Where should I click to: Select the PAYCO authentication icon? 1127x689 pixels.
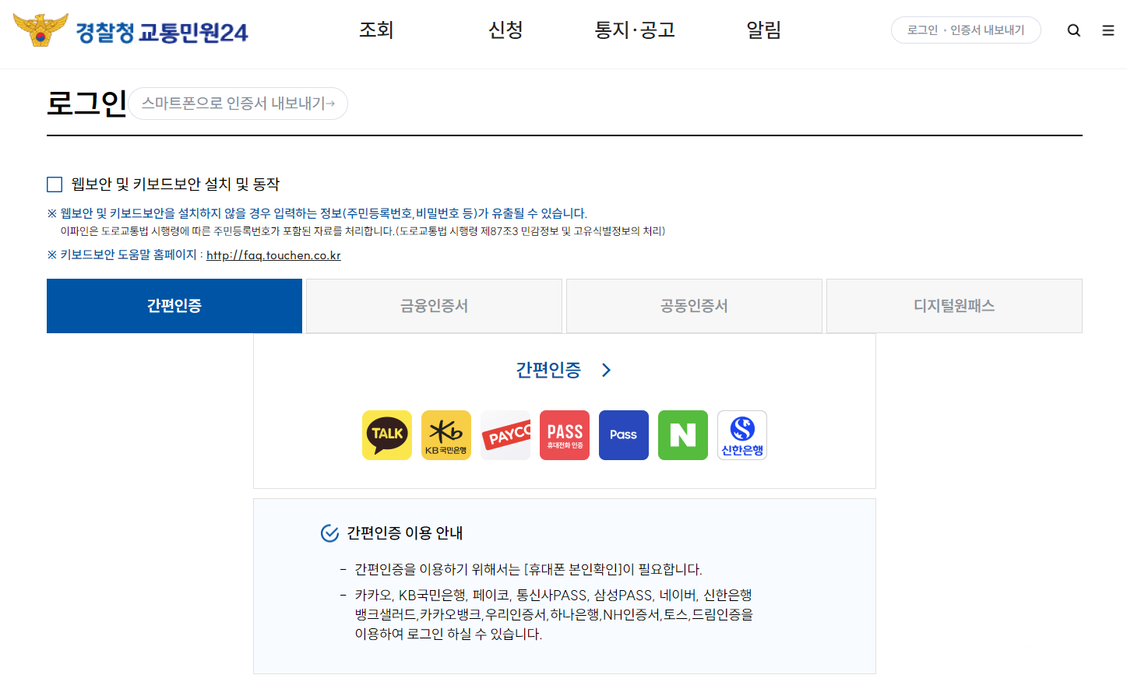coord(505,434)
